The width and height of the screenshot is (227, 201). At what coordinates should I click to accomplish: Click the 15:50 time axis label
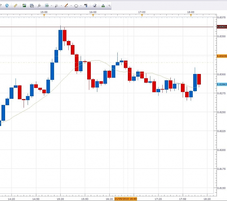click(x=85, y=199)
